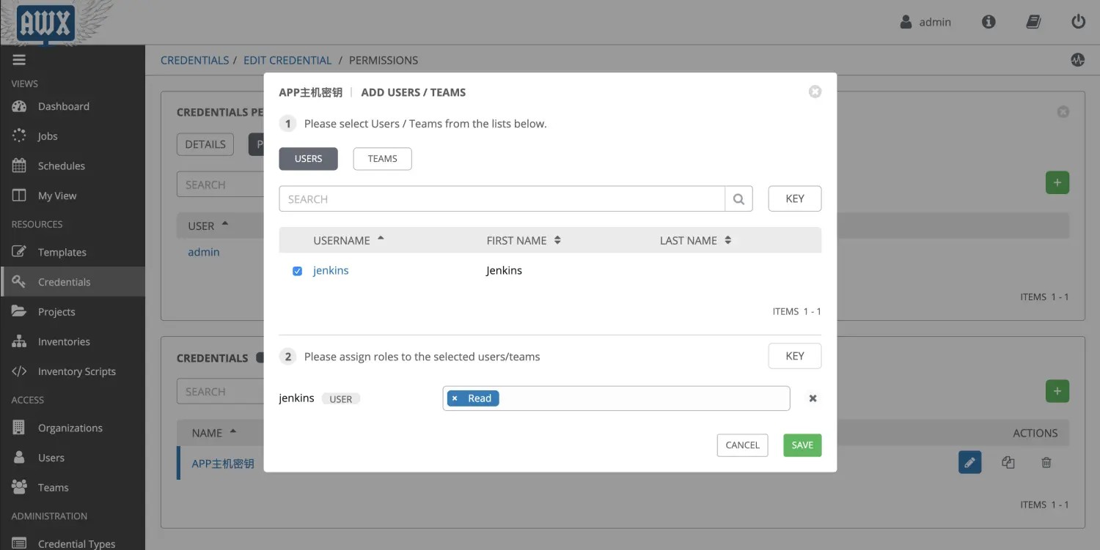
Task: Remove jenkins row with x icon
Action: click(813, 398)
